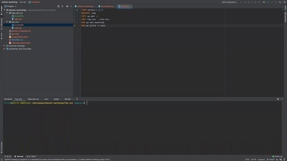
Task: Click Dockerfile breadcrumb in navigation bar
Action: [x=34, y=2]
